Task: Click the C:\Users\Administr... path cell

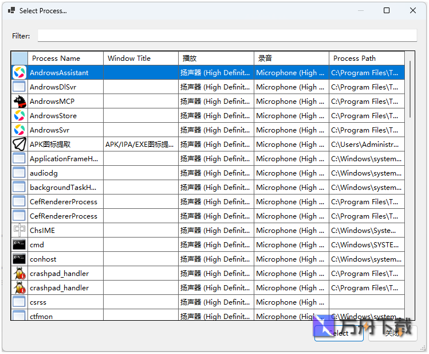Action: click(367, 145)
